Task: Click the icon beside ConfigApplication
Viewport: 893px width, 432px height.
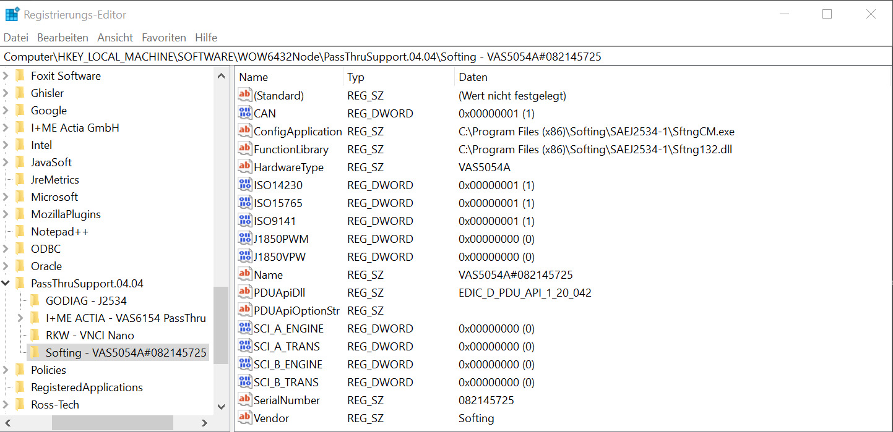Action: (245, 132)
